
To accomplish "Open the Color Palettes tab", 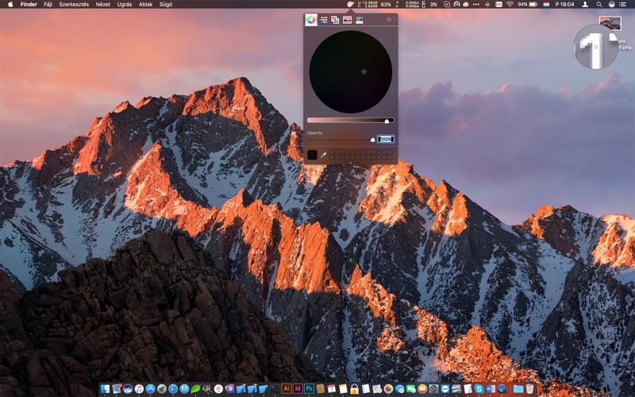I will (x=335, y=20).
